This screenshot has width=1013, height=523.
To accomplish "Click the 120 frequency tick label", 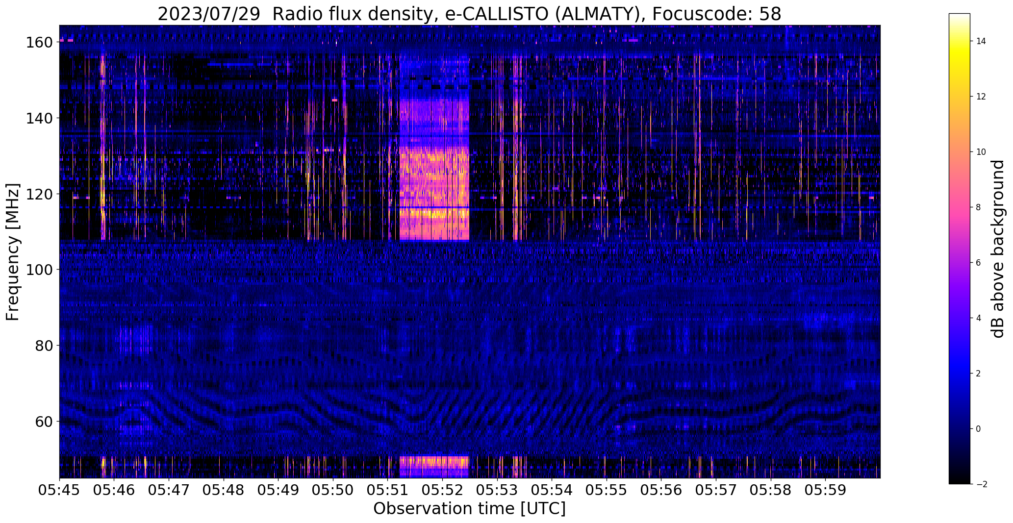I will (x=39, y=194).
